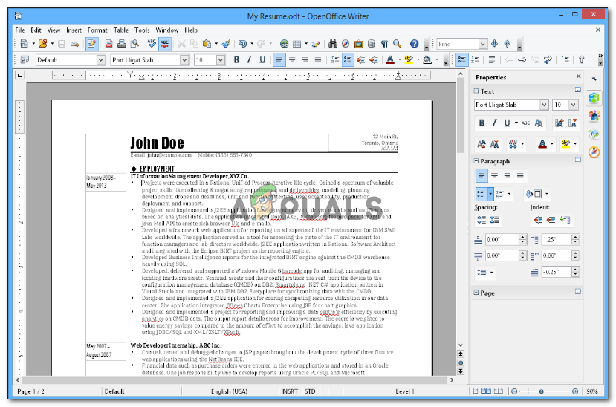Toggle AutoSpellcheck icon
Viewport: 616px width, 407px height.
click(165, 44)
